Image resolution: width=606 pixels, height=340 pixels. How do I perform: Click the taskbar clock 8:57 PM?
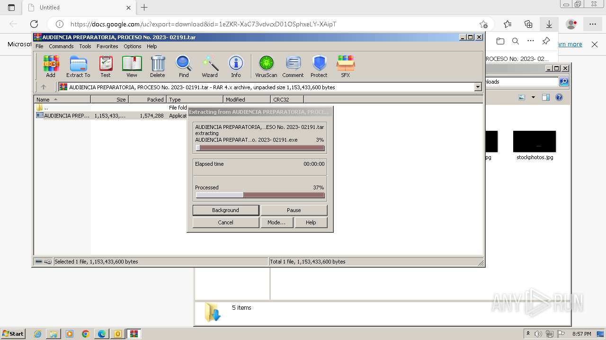pyautogui.click(x=581, y=334)
